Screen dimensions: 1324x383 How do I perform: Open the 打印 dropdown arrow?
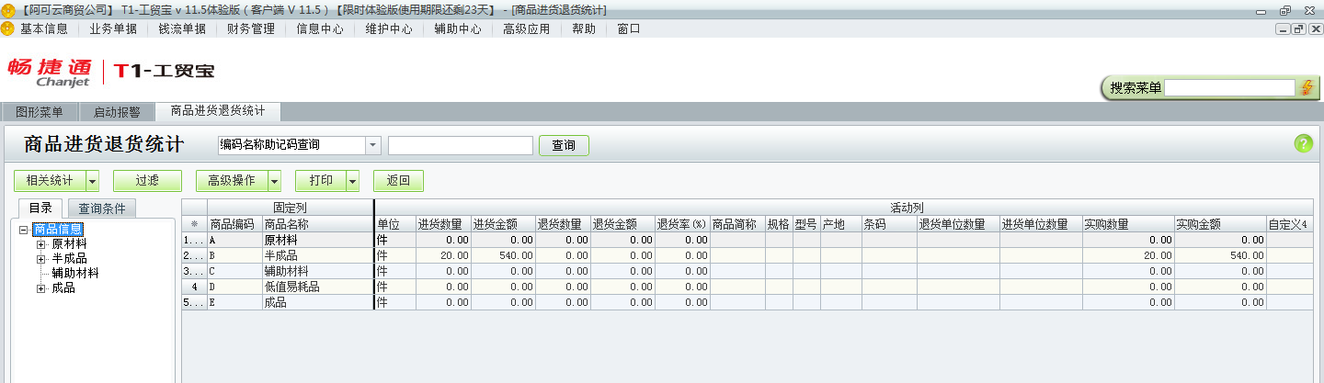point(352,181)
